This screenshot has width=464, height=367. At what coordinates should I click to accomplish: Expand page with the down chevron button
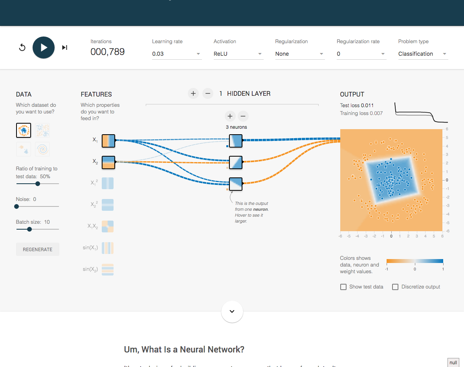point(232,311)
